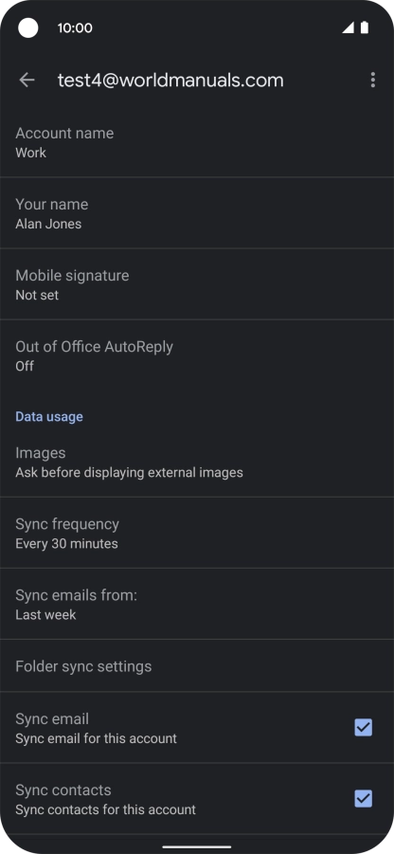The height and width of the screenshot is (854, 394).
Task: Open the three-dot overflow menu
Action: pyautogui.click(x=373, y=80)
